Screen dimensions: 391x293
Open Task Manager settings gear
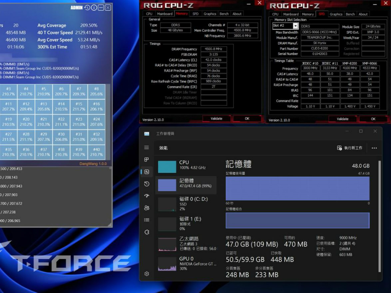[147, 274]
